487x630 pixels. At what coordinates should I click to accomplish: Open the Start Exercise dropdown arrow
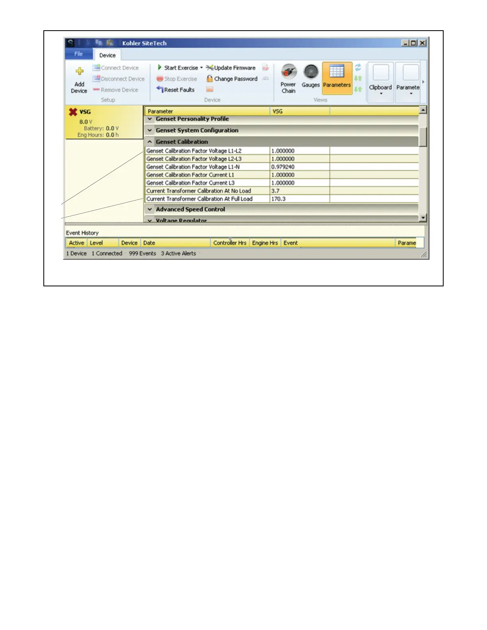coord(201,68)
